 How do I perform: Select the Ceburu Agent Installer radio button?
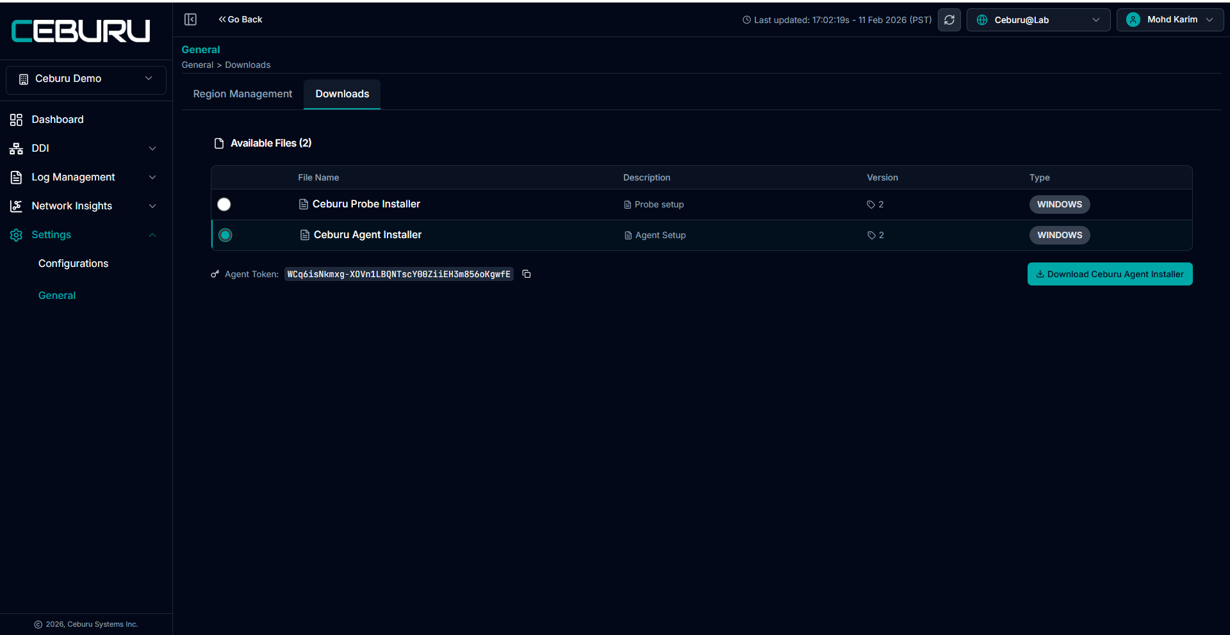(x=225, y=235)
